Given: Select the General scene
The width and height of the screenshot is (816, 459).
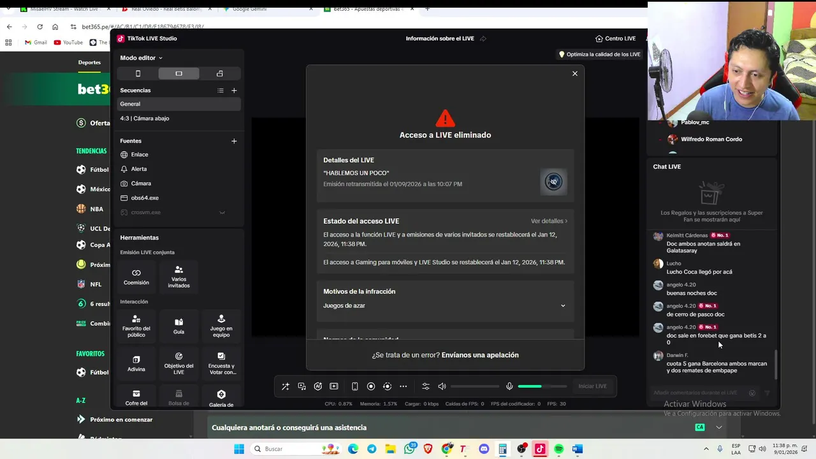Looking at the screenshot, I should click(178, 104).
